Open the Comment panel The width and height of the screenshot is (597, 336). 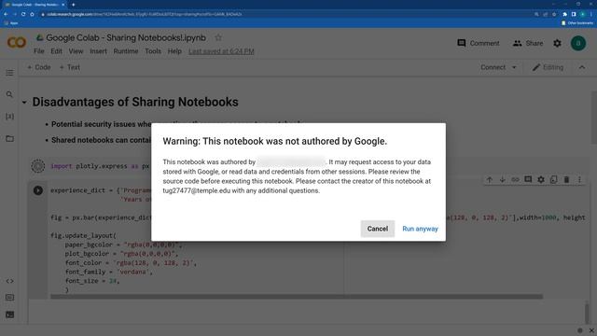click(x=479, y=43)
